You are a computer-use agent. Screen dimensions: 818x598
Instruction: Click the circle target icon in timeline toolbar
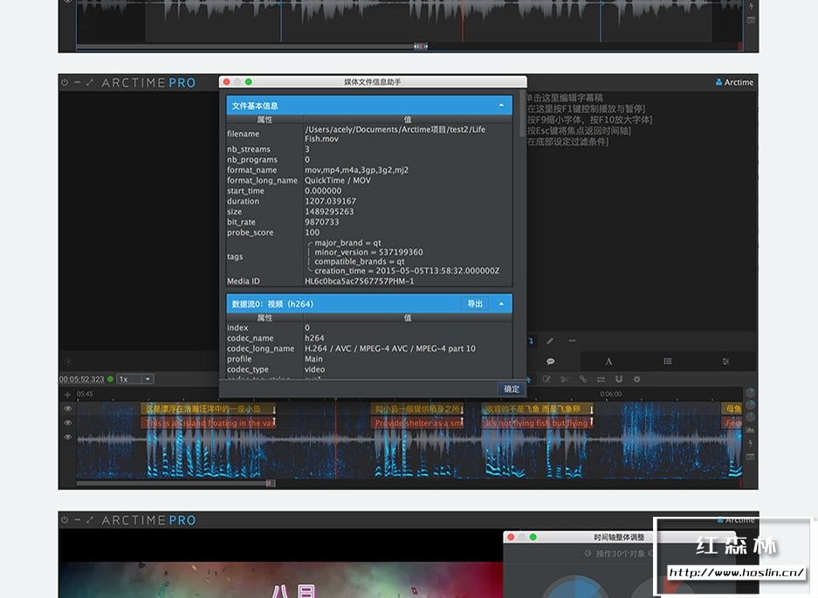(637, 380)
